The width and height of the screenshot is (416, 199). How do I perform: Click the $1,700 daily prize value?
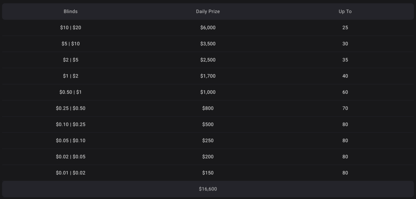click(208, 76)
